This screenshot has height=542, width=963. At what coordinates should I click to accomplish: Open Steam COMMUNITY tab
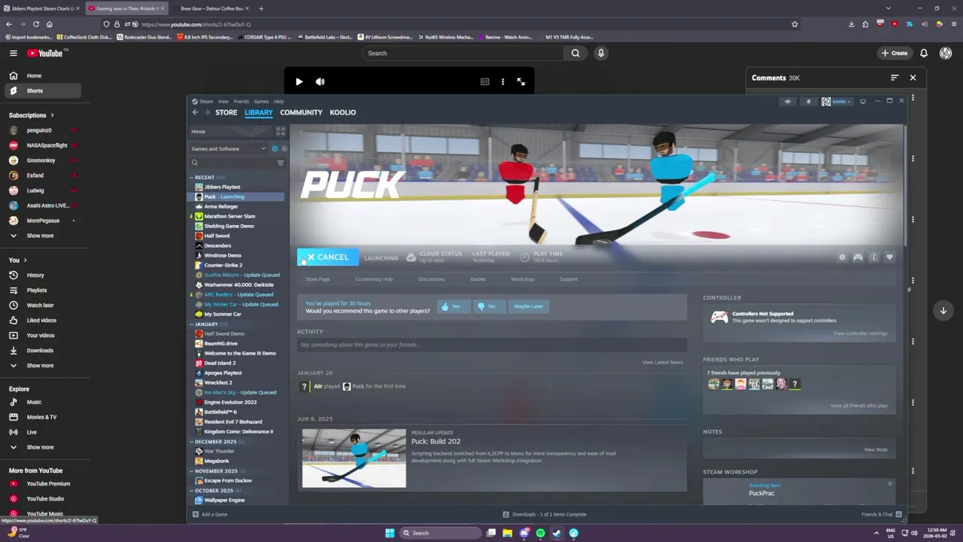pos(301,112)
